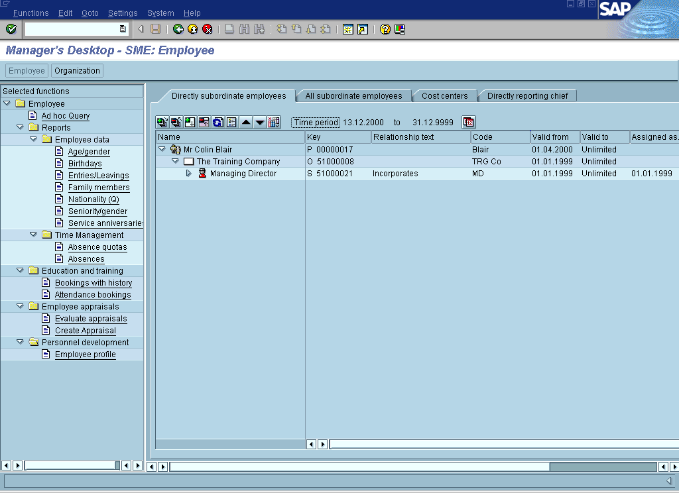Click the Refresh icon above the table
This screenshot has width=679, height=493.
click(x=217, y=123)
